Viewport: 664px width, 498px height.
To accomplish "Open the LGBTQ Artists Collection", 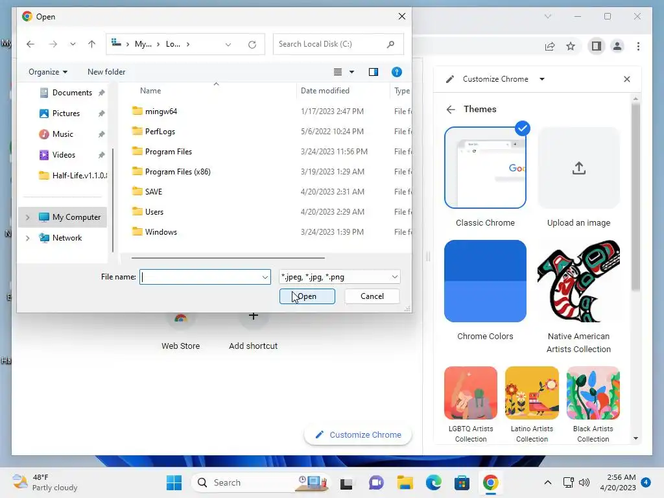I will (471, 393).
